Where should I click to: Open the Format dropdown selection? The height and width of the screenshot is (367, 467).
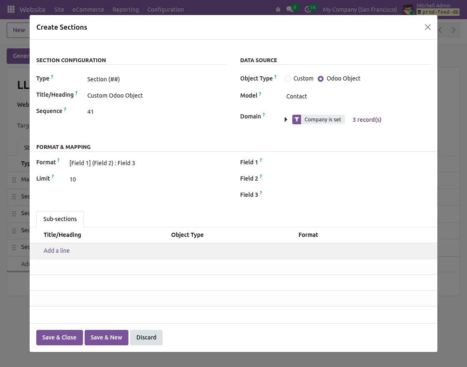coord(148,163)
